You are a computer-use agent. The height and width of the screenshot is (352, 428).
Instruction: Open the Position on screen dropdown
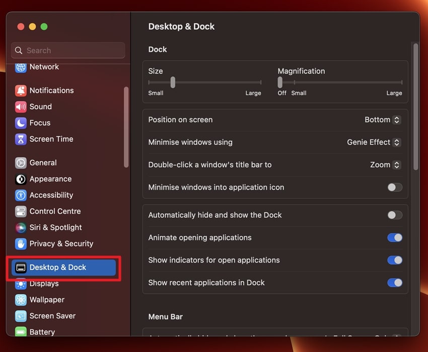point(383,120)
